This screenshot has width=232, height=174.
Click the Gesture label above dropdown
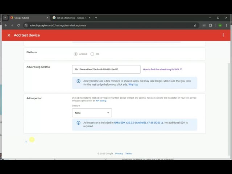(x=76, y=105)
